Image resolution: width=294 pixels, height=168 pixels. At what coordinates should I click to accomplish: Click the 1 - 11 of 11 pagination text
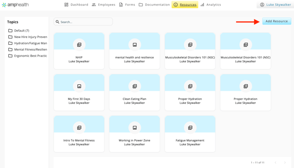coord(258,163)
